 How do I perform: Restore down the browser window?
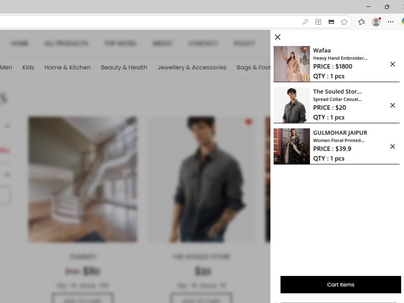click(387, 7)
